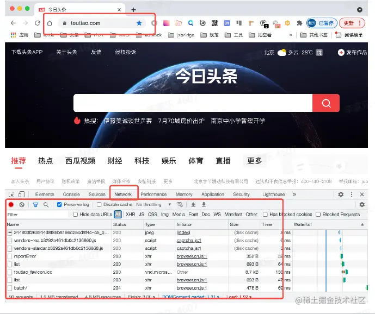The width and height of the screenshot is (375, 314).
Task: Switch to the Performance tab
Action: pos(153,194)
